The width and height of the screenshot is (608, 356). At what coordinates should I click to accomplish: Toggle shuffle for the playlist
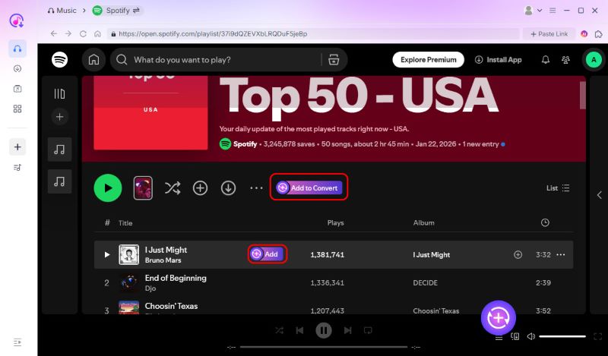(173, 188)
